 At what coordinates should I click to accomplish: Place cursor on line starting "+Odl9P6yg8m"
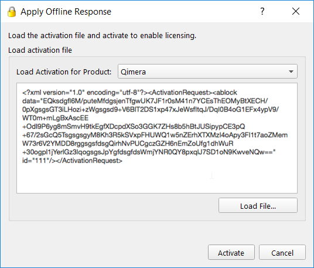(x=134, y=127)
